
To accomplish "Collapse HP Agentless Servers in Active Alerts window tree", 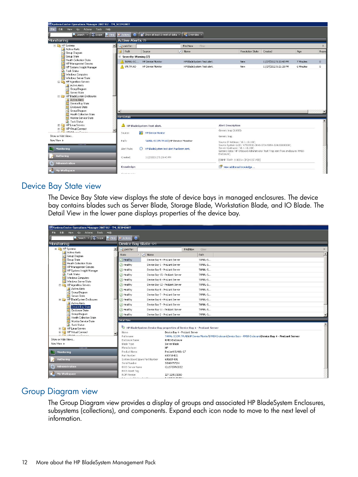I will (x=59, y=81).
